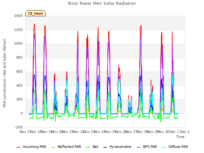Click the green Net legend swatch

[x=88, y=147]
